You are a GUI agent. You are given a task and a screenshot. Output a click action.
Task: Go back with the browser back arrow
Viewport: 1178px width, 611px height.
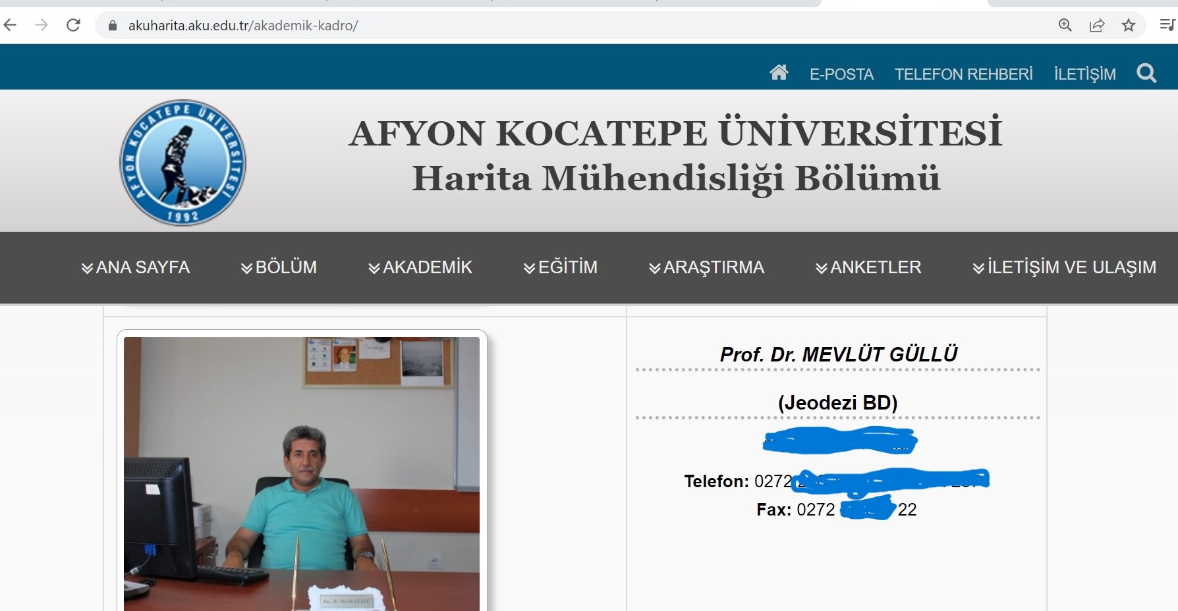[10, 26]
